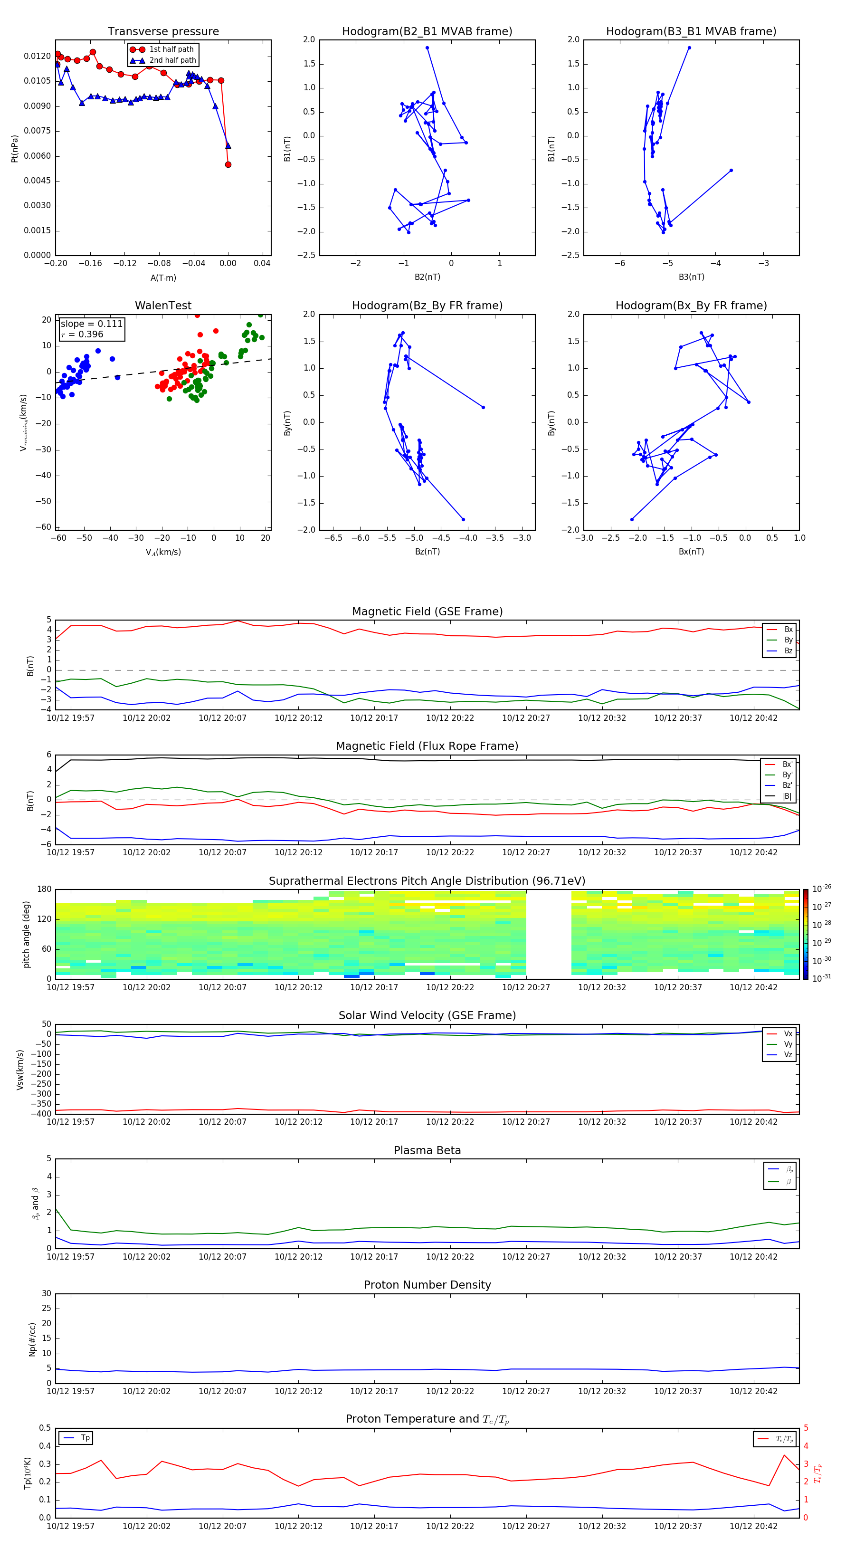Viewport: 855px width, 1568px height.
Task: Select the 'Tp' legend entry
Action: click(x=77, y=1438)
